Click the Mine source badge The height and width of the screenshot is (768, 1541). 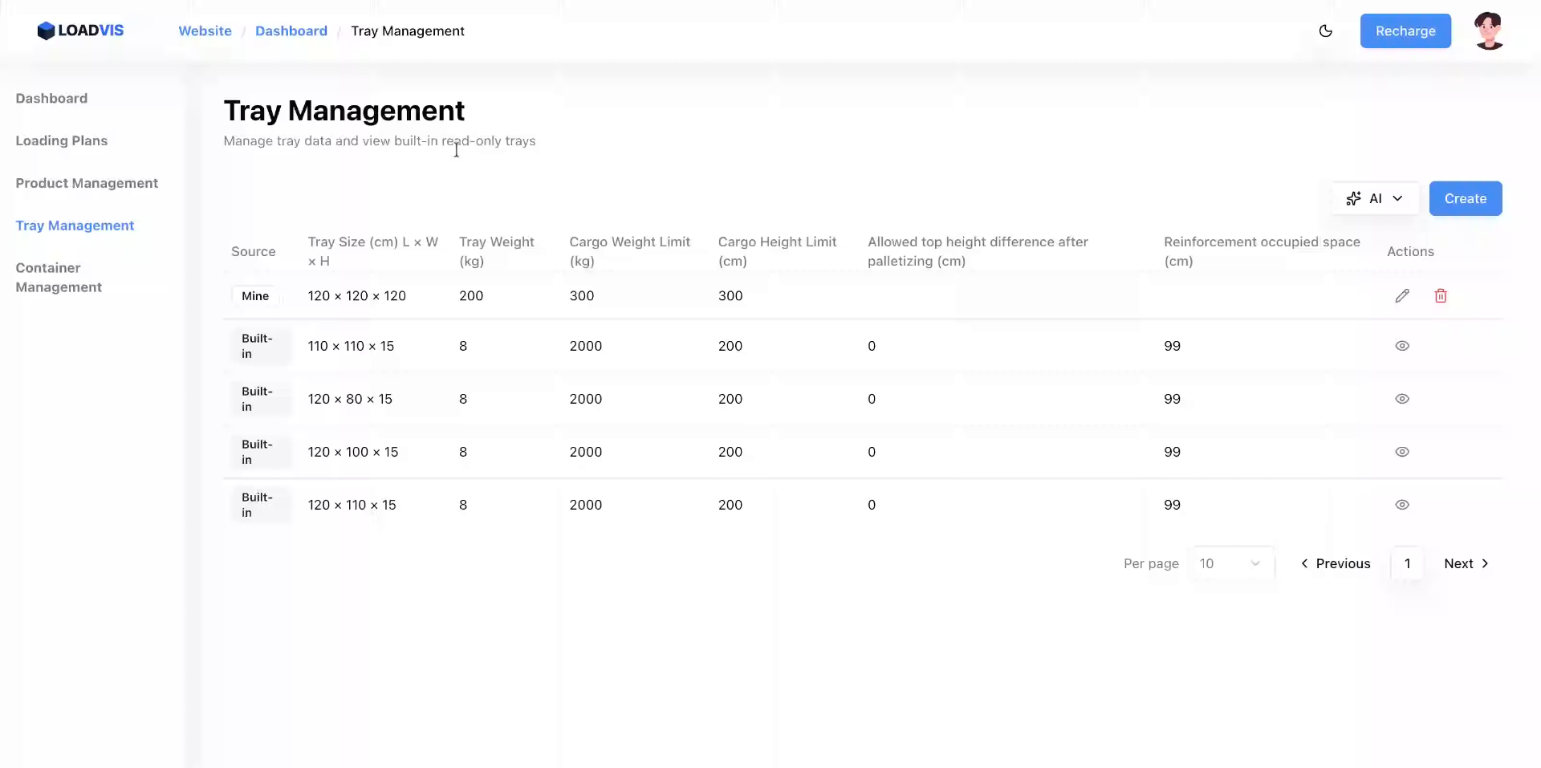click(x=254, y=295)
